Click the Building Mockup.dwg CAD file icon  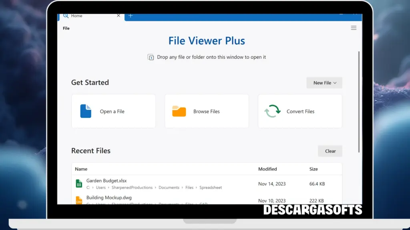[78, 200]
